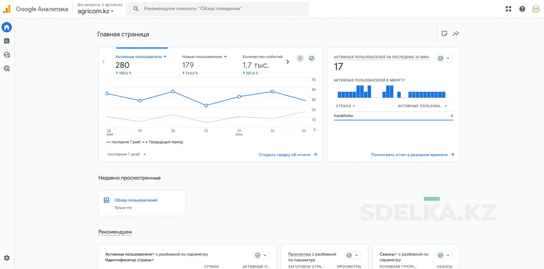Viewport: 544px width, 269px height.
Task: Click the 31 May data point on chart
Action: (x=206, y=105)
